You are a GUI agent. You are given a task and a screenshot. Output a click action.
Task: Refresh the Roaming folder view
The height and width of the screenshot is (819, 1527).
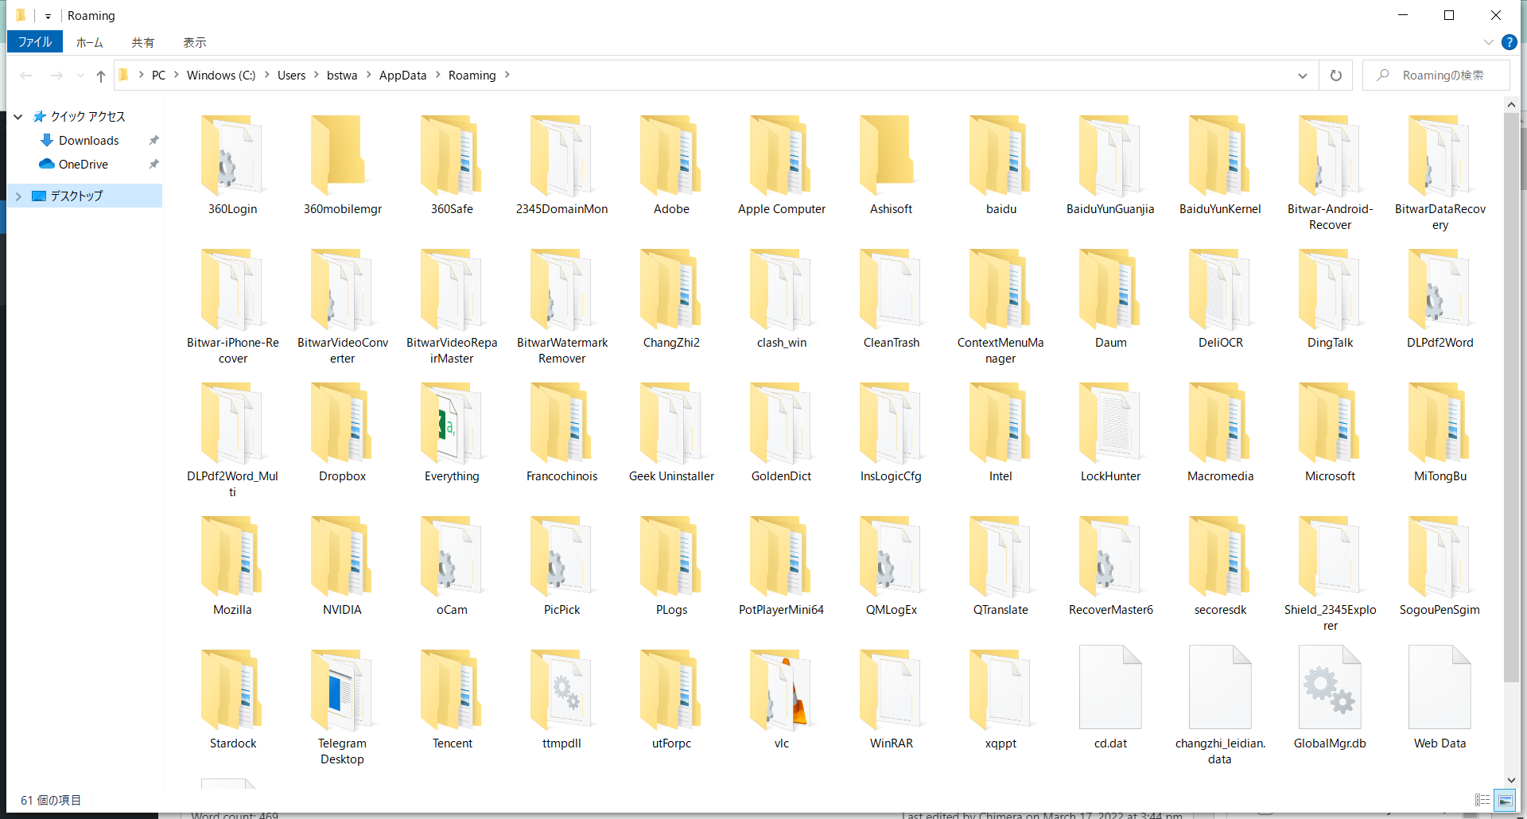coord(1336,76)
